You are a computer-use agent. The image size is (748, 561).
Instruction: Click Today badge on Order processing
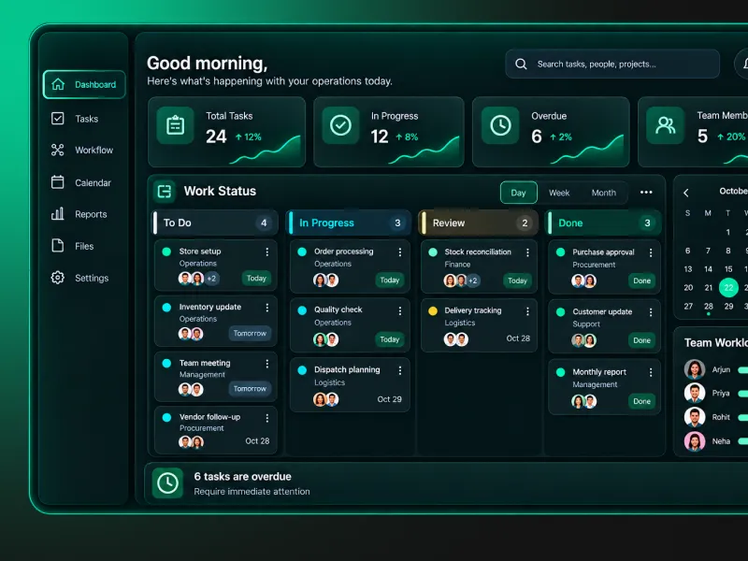(390, 280)
